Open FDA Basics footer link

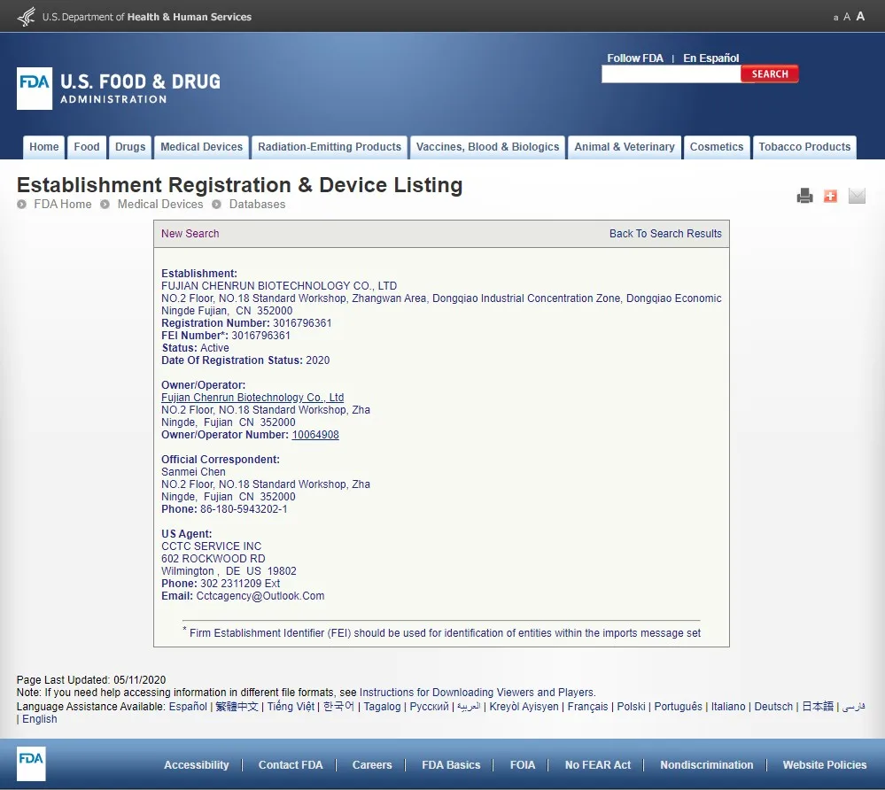point(451,765)
